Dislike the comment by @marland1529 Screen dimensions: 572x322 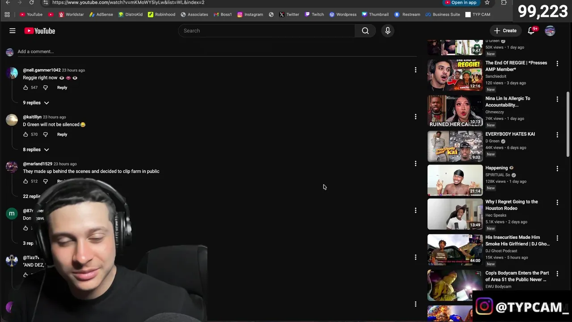pyautogui.click(x=45, y=182)
